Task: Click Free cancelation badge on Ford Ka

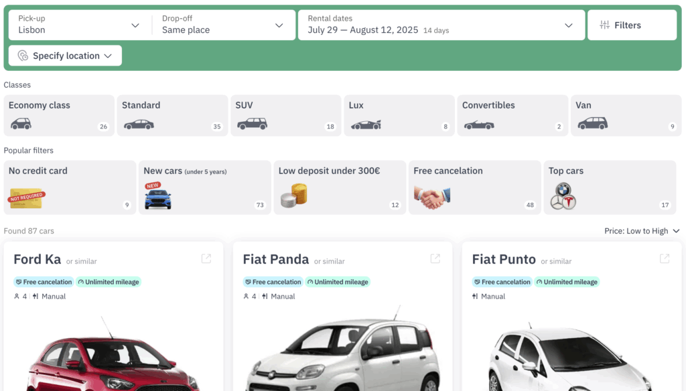Action: (x=44, y=282)
